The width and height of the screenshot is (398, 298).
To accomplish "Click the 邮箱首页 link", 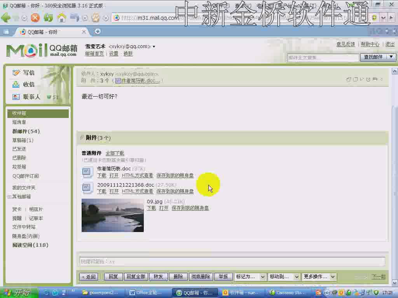I will click(94, 54).
